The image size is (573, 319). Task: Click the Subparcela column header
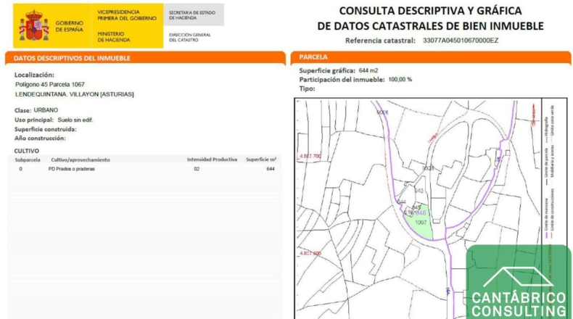click(28, 160)
